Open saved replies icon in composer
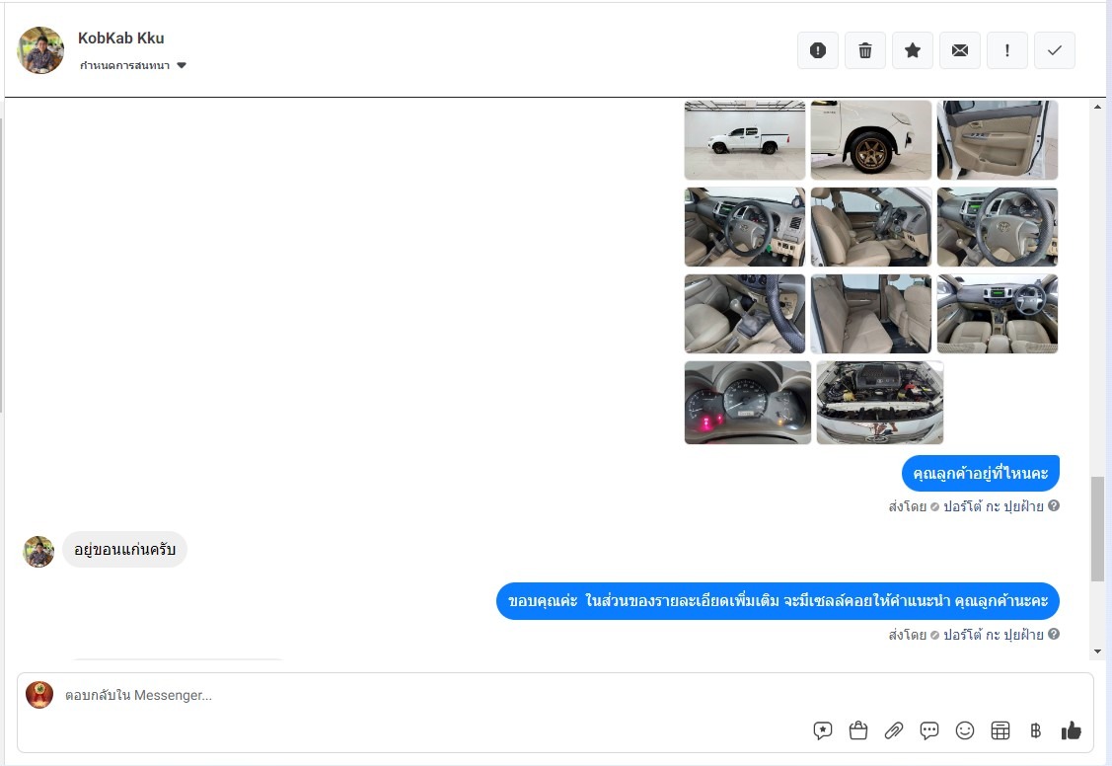This screenshot has height=766, width=1112. 823,730
